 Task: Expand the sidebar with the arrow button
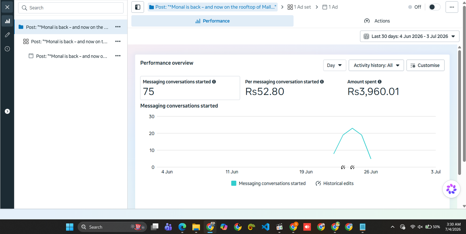[7, 111]
